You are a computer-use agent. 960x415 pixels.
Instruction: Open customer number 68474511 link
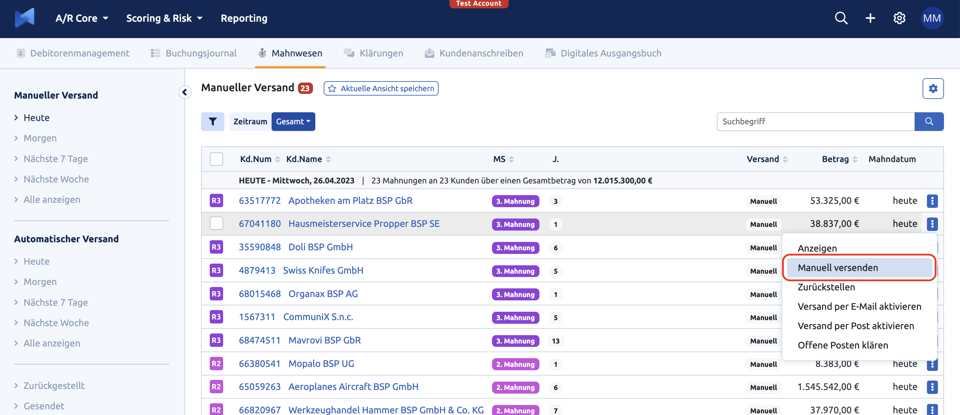(260, 340)
